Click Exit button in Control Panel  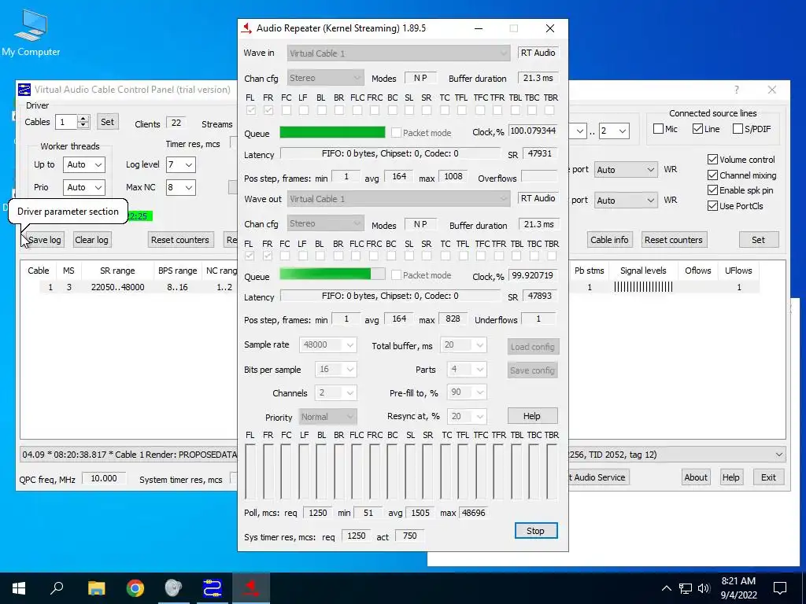768,477
